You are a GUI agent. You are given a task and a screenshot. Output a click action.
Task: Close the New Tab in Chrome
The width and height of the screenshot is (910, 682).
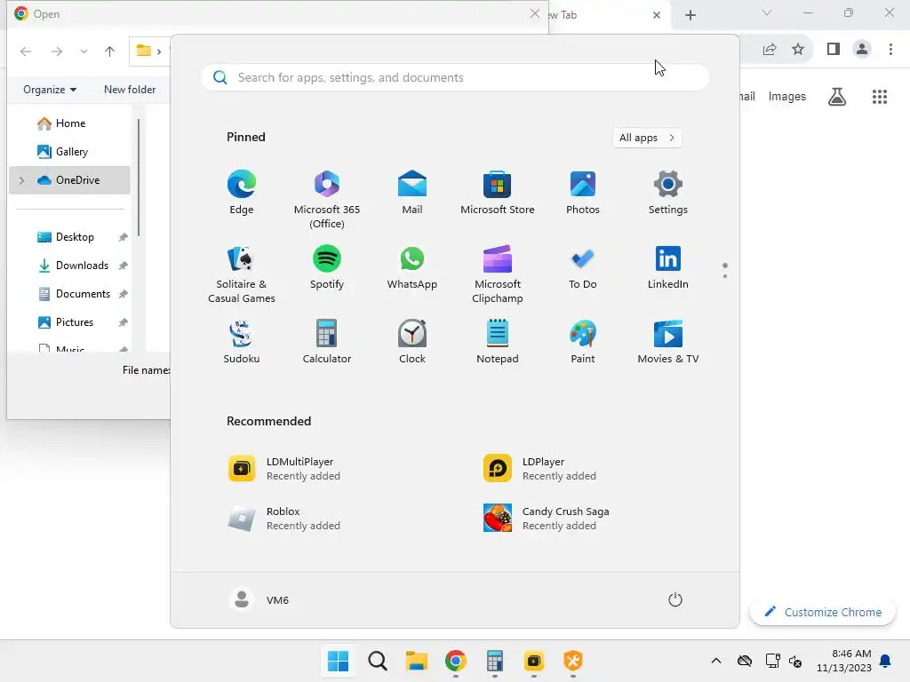657,15
